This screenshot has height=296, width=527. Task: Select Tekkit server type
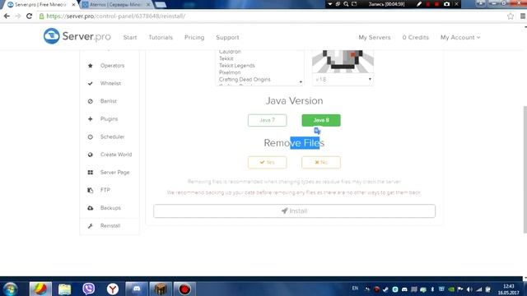(x=226, y=58)
